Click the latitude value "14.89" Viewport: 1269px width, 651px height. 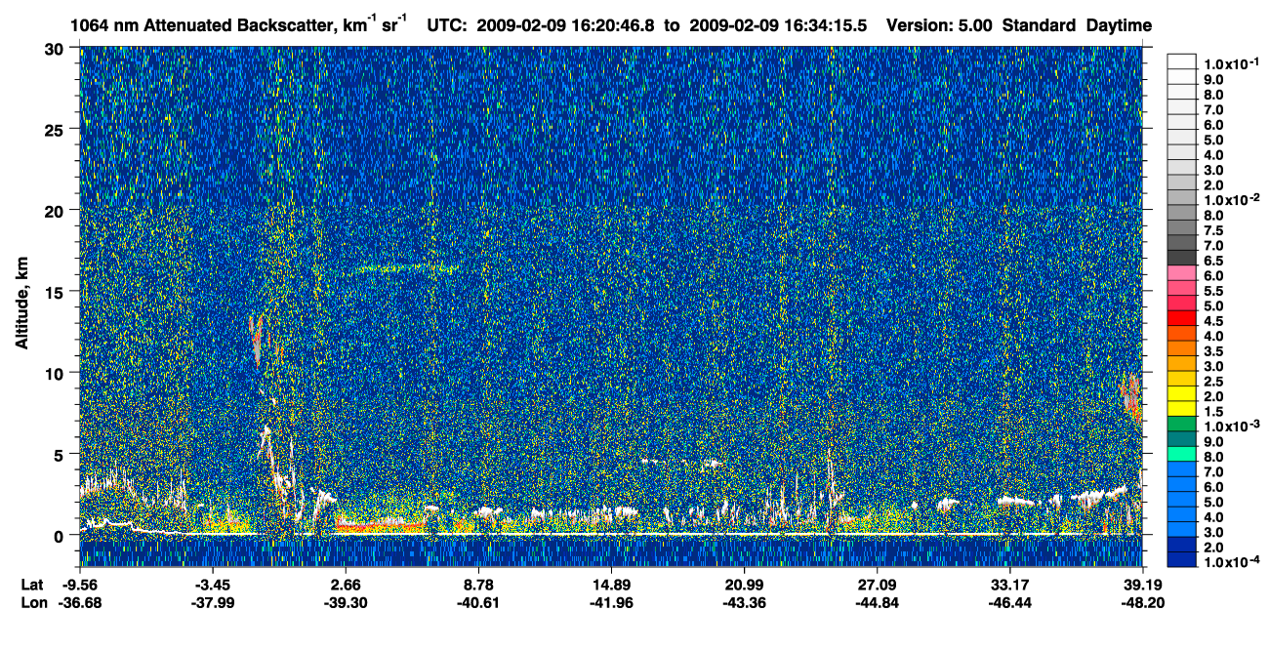point(612,585)
